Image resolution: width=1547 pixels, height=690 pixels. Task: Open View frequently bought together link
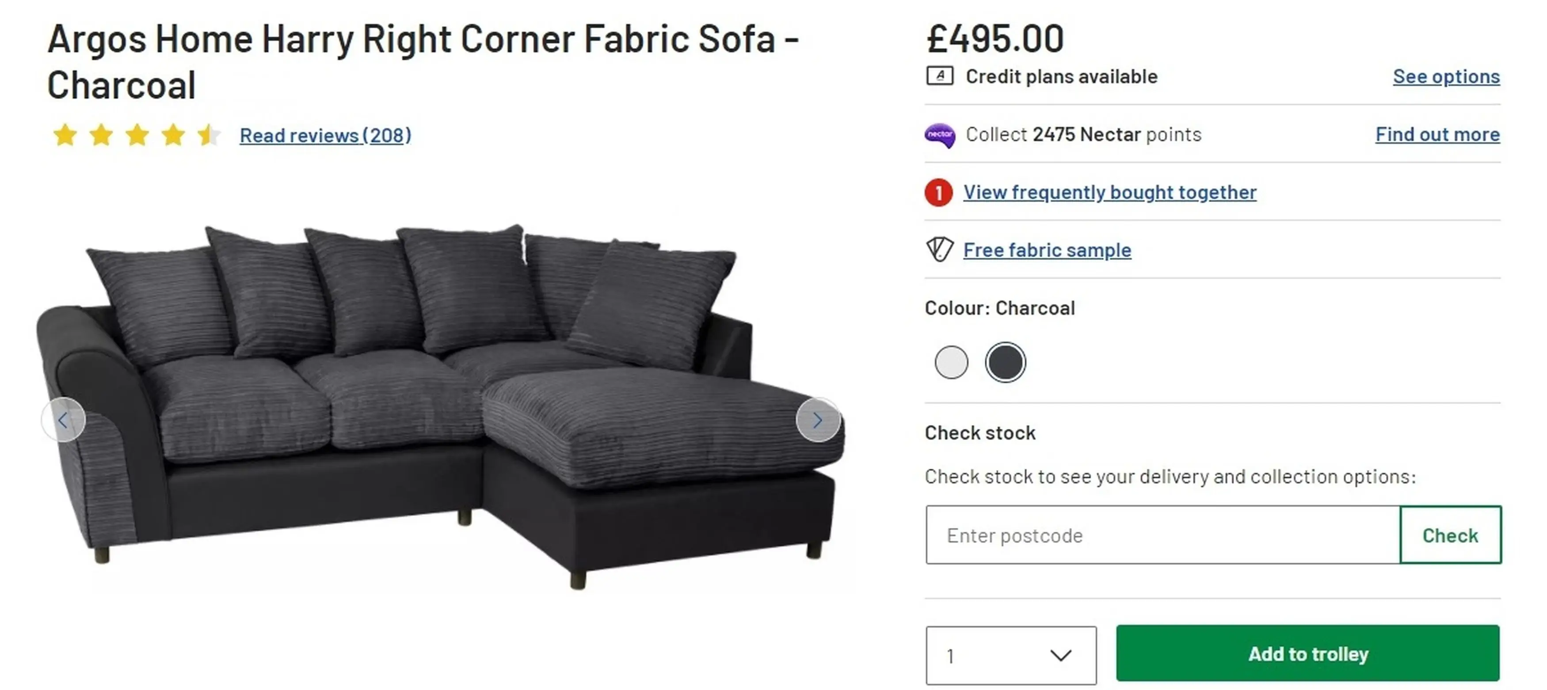[x=1110, y=193]
